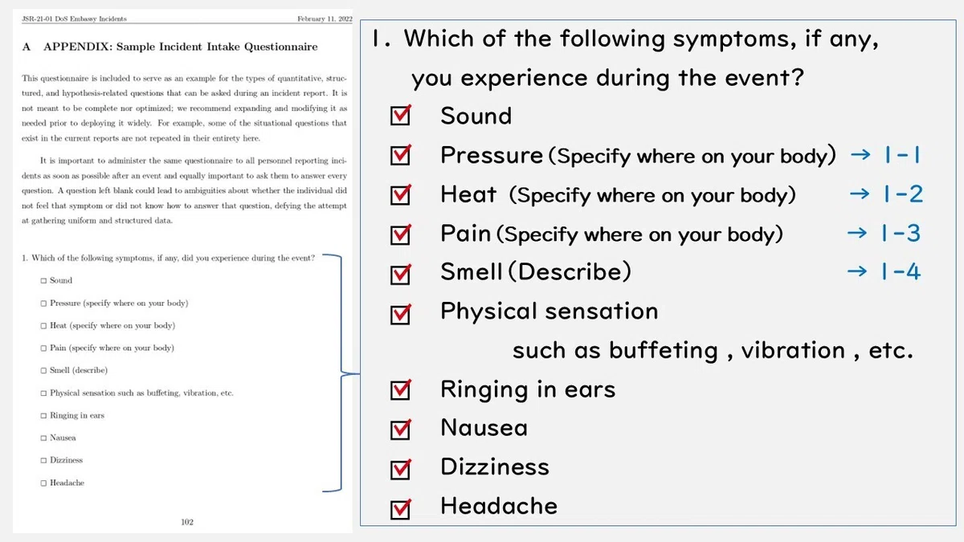Toggle the checked Sound checkbox

400,116
